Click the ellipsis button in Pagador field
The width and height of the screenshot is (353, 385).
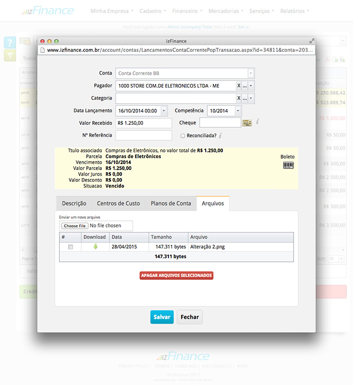[x=245, y=86]
